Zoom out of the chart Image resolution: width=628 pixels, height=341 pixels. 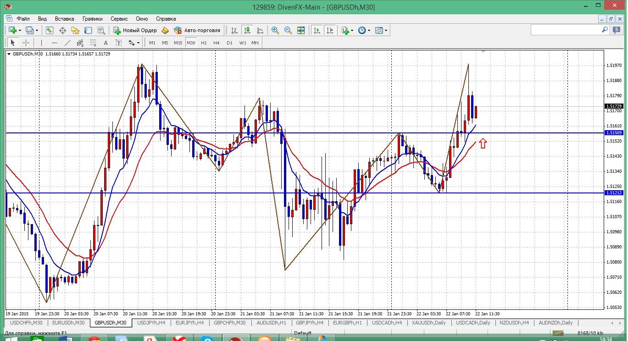tap(288, 30)
